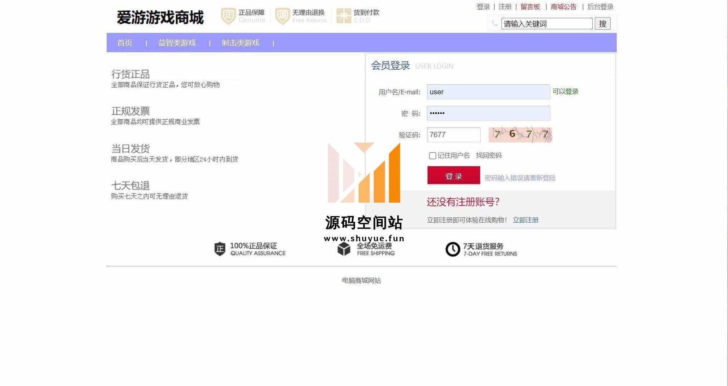Click the username/E-mail input field
The width and height of the screenshot is (728, 386).
coord(489,92)
